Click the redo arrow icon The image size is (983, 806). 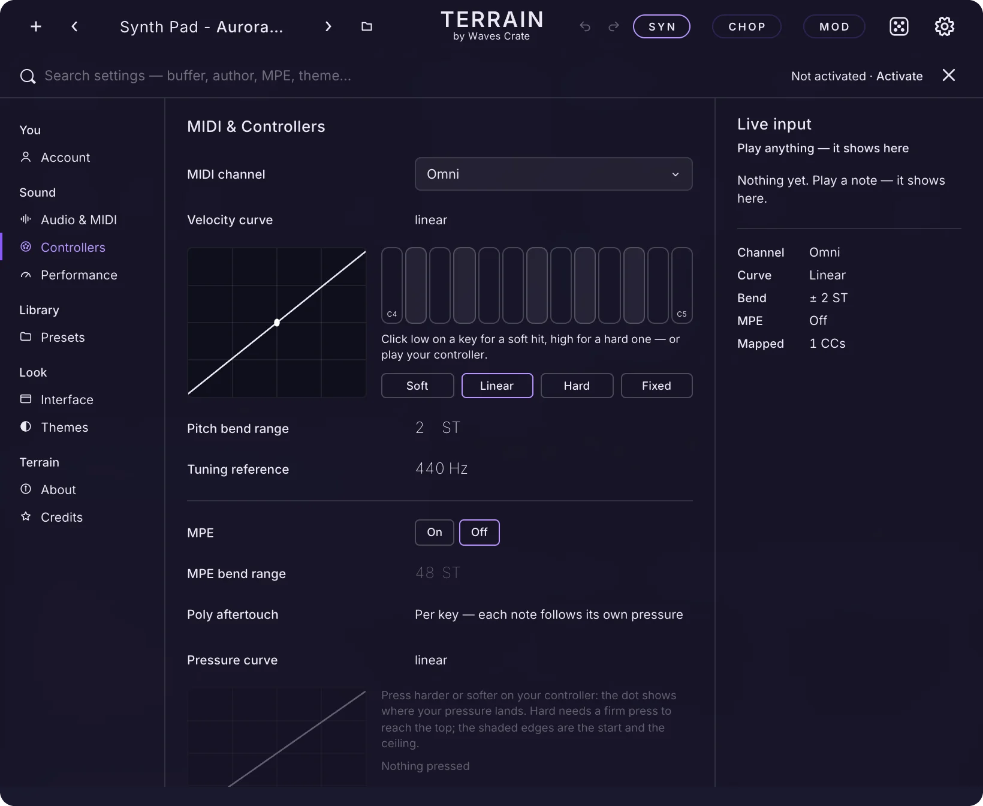pyautogui.click(x=614, y=26)
